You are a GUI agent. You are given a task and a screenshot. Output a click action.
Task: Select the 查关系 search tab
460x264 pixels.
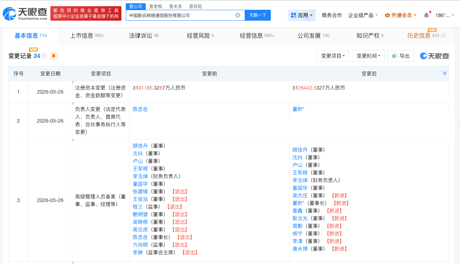(175, 7)
